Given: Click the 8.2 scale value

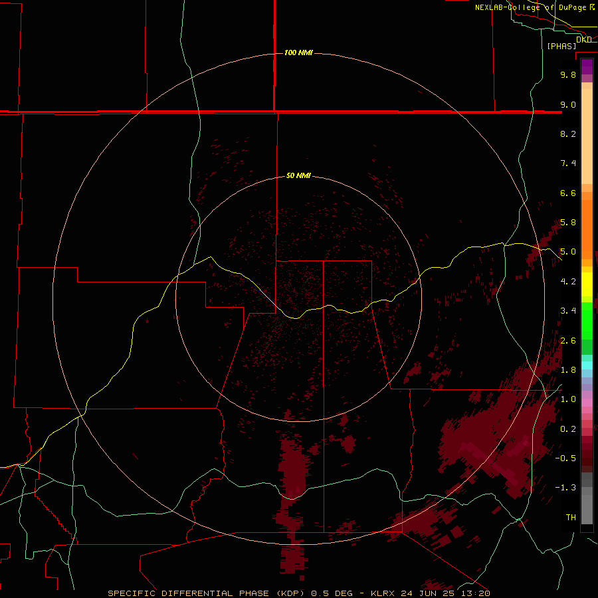Looking at the screenshot, I should tap(568, 134).
